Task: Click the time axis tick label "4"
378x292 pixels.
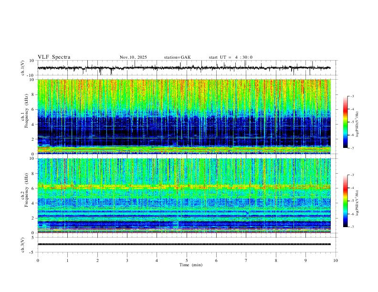Action: click(157, 261)
